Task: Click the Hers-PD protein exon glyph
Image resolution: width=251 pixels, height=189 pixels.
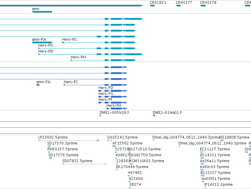Action: coord(113,91)
